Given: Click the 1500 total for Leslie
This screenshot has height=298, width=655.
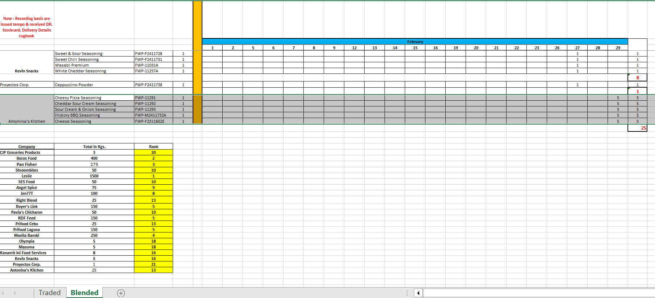Looking at the screenshot, I should point(94,176).
